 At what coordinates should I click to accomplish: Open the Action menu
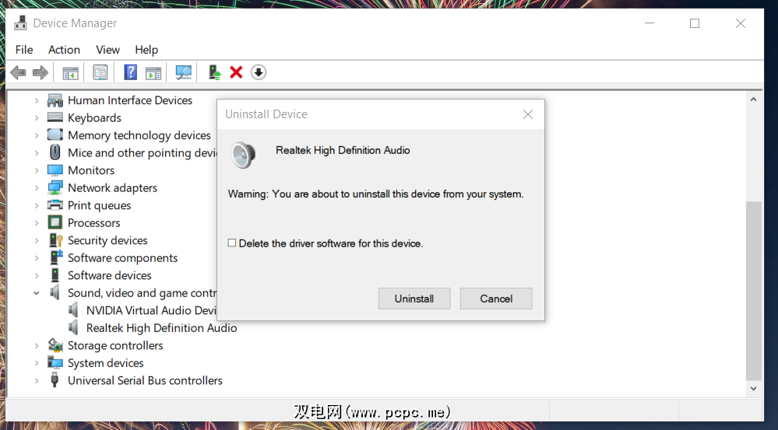(64, 50)
